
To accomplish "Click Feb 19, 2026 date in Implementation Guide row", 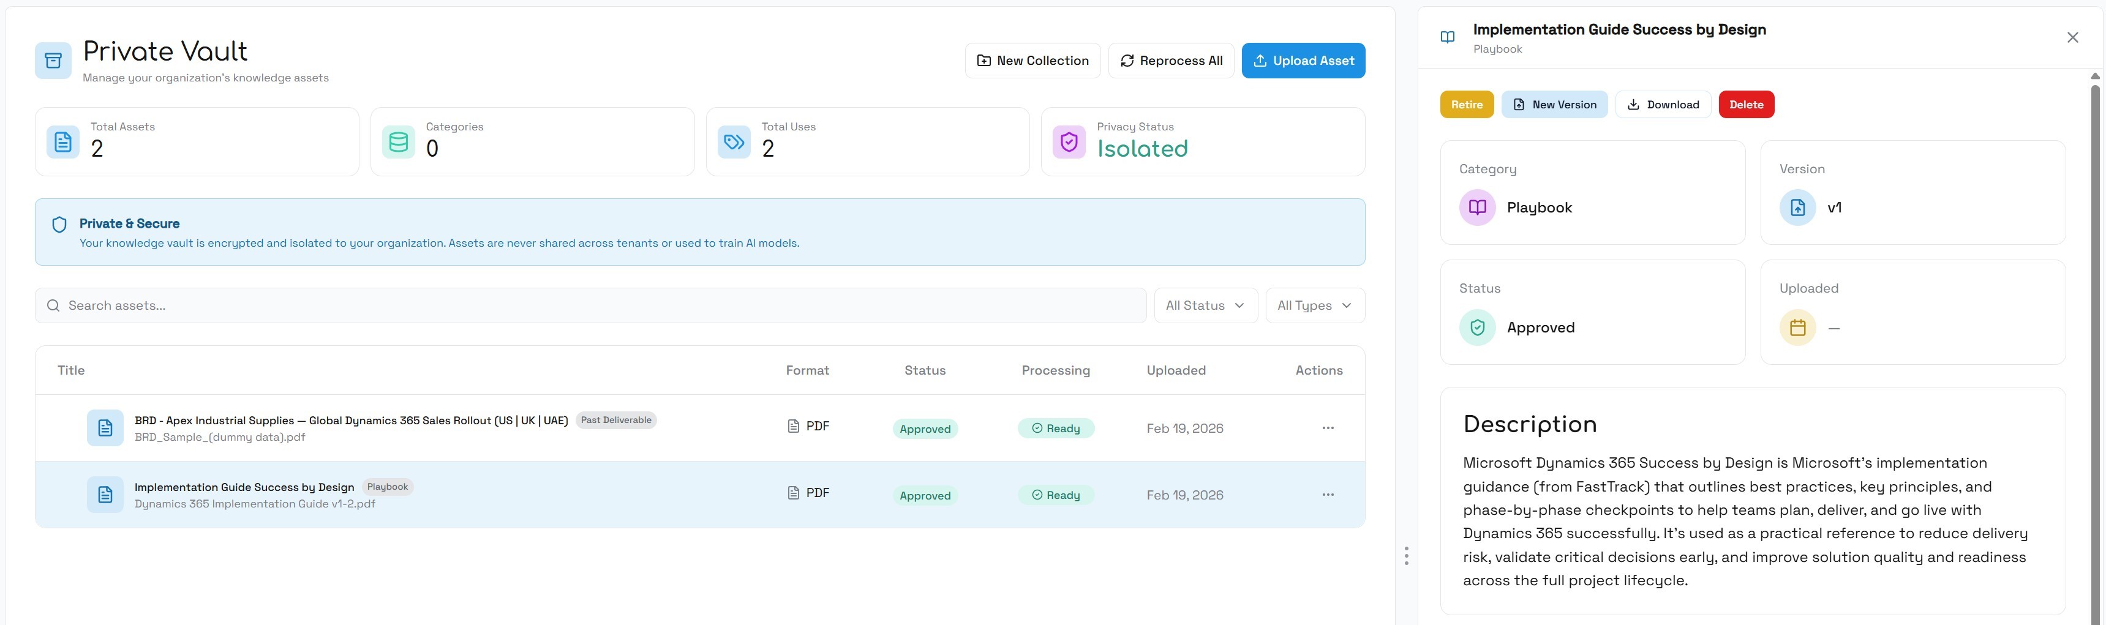I will [1184, 496].
